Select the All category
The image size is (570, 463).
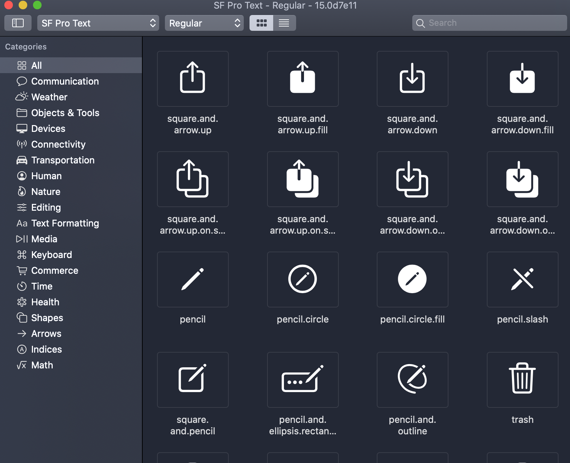point(71,65)
